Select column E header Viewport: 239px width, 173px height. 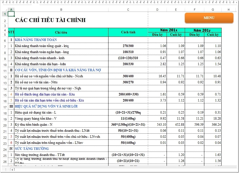(x=176, y=10)
